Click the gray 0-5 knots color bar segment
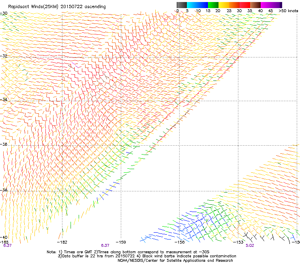This screenshot has width=300, height=263. 182,5
